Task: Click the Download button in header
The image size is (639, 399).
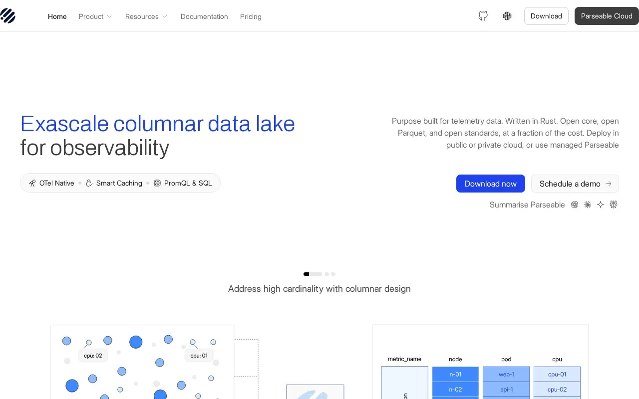Action: (x=546, y=16)
